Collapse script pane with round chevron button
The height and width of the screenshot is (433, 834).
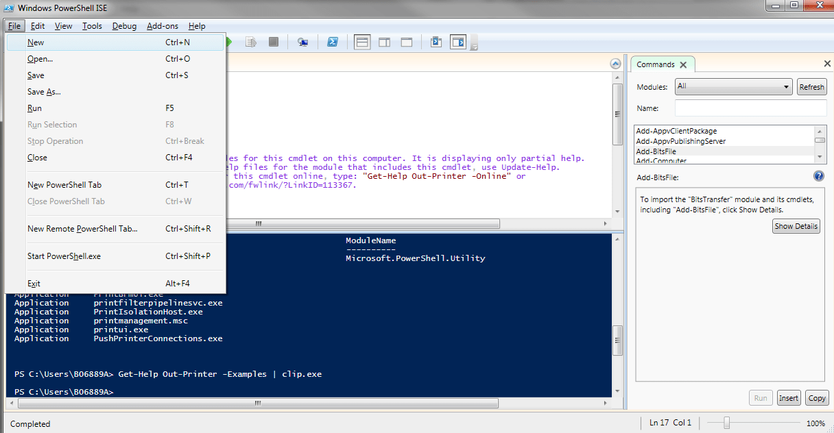[x=615, y=64]
